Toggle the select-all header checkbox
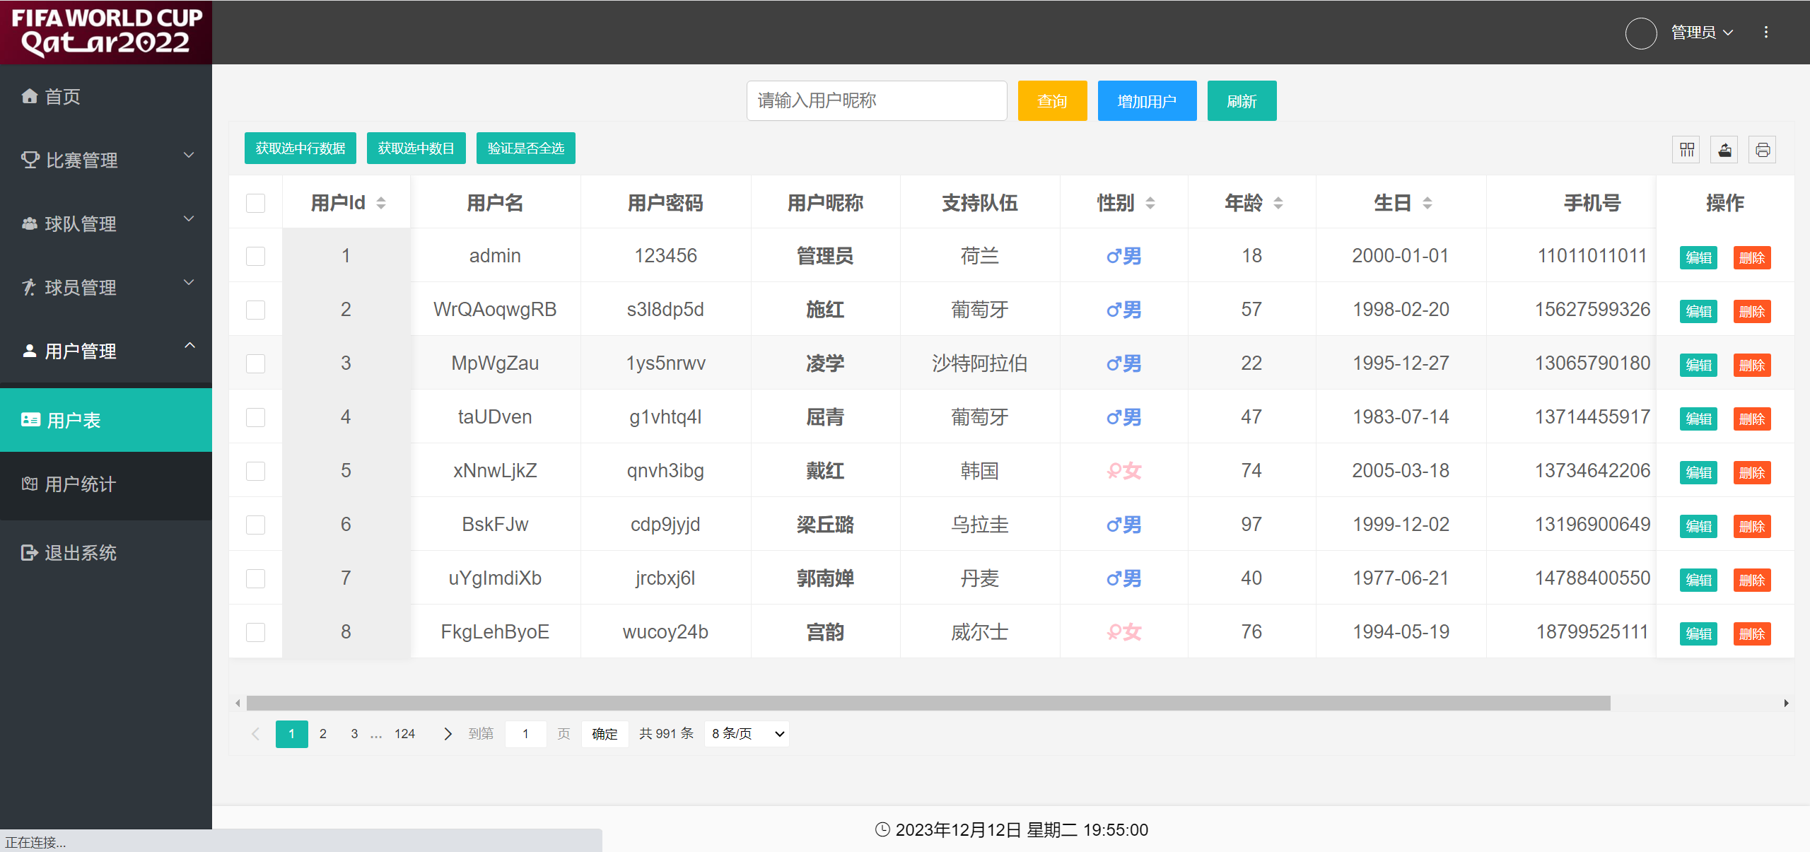Screen dimensions: 1810x852 255,204
